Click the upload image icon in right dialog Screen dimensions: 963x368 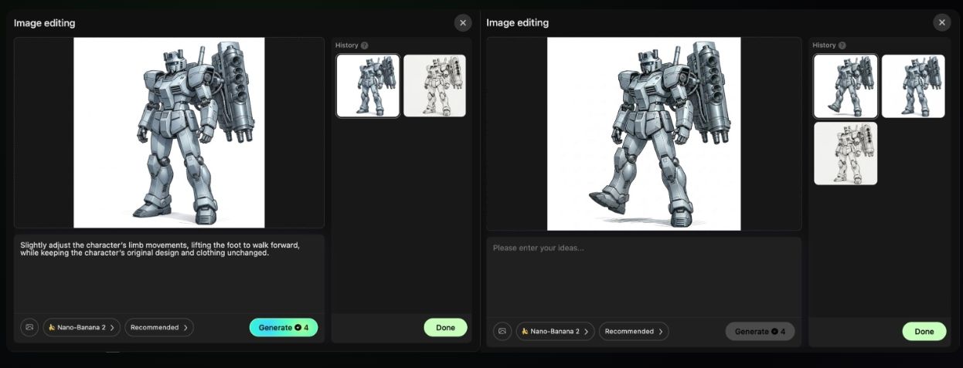point(502,331)
